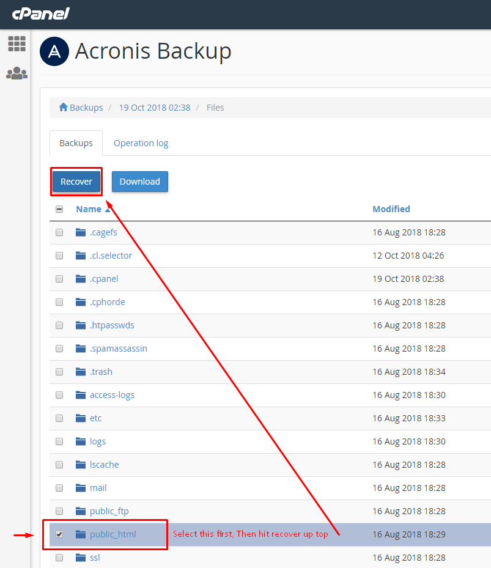Viewport: 491px width, 568px height.
Task: Check the box next to ssl
Action: (59, 558)
